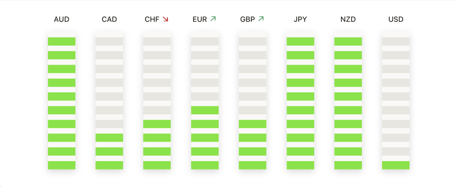Image resolution: width=457 pixels, height=187 pixels.
Task: Click the green up arrow beside GBP
Action: click(261, 19)
